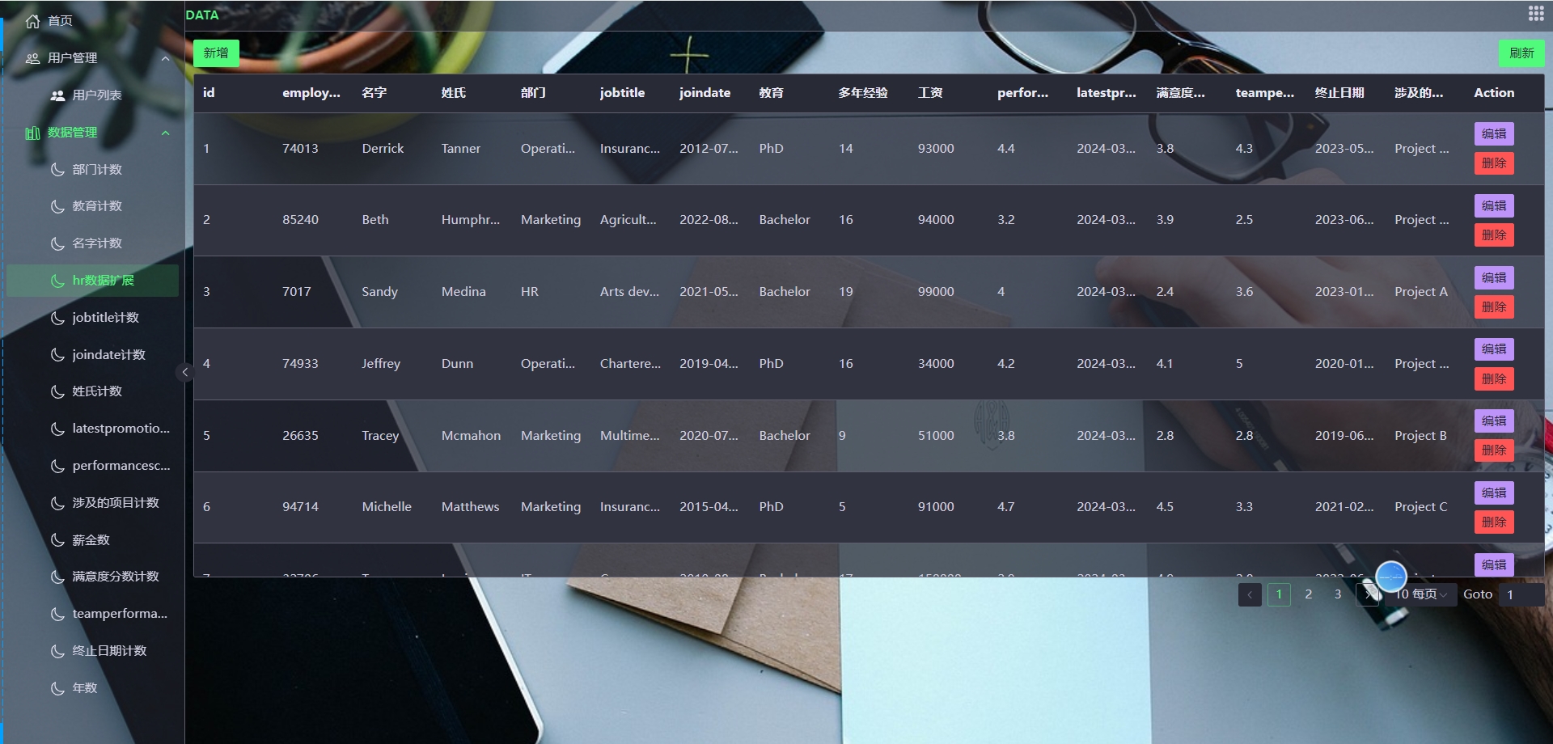The image size is (1553, 744).
Task: Click the moon icon beside performancesc...
Action: tap(57, 466)
